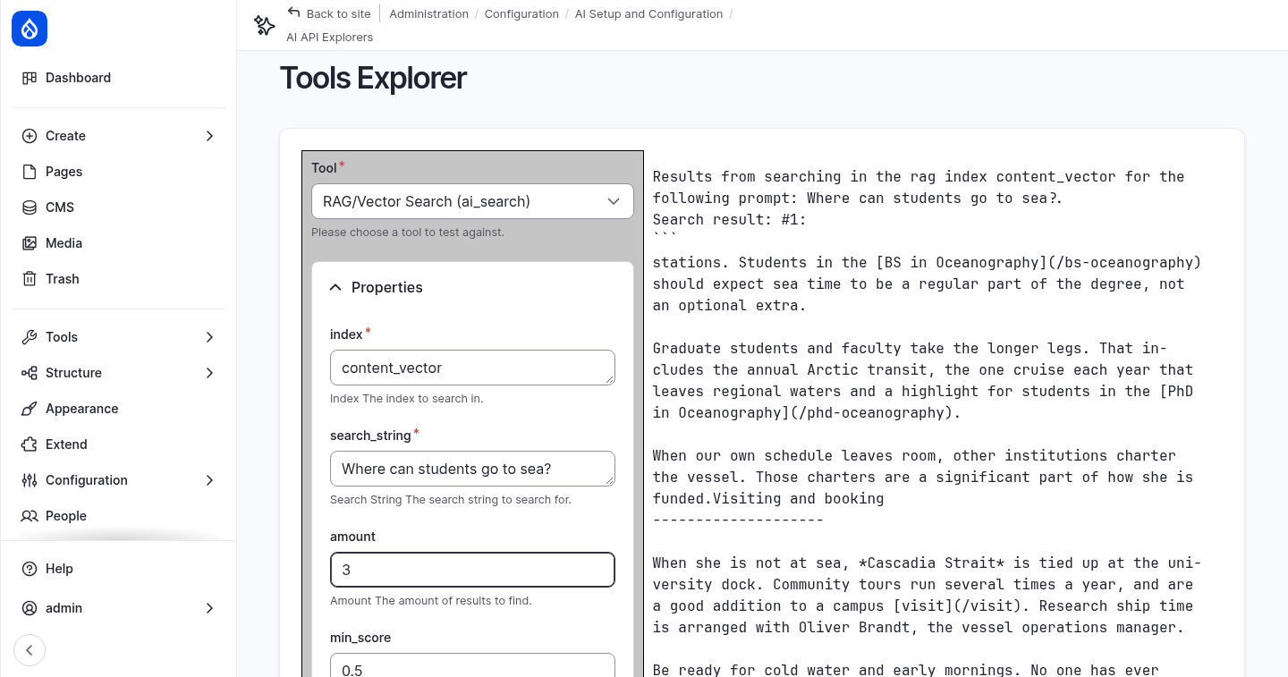Click the Dashboard grid icon
This screenshot has width=1288, height=677.
click(30, 78)
